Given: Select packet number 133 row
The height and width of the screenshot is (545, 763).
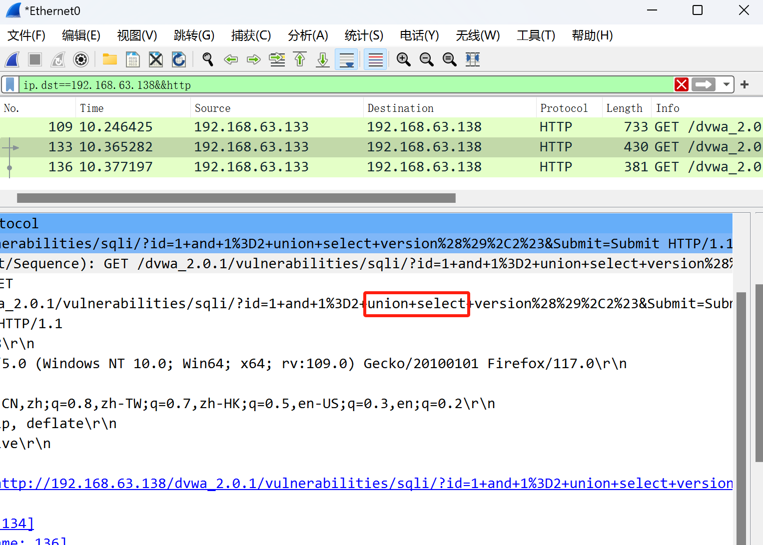Looking at the screenshot, I should coord(381,147).
